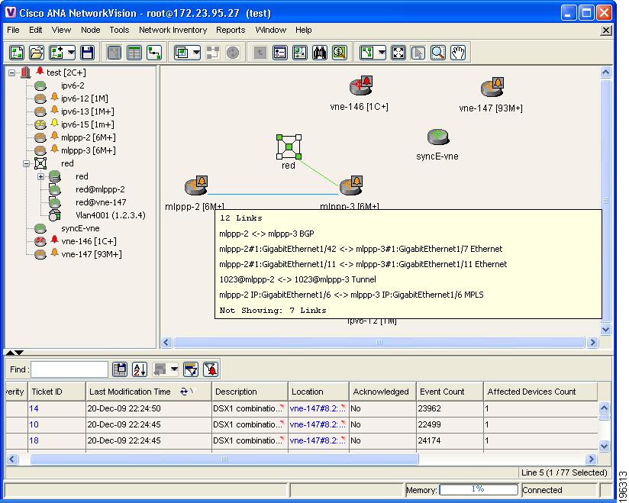
Task: Click the export table to file icon
Action: [120, 369]
